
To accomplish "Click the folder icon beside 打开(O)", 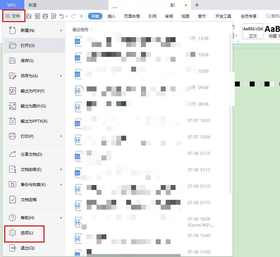I will [13, 45].
